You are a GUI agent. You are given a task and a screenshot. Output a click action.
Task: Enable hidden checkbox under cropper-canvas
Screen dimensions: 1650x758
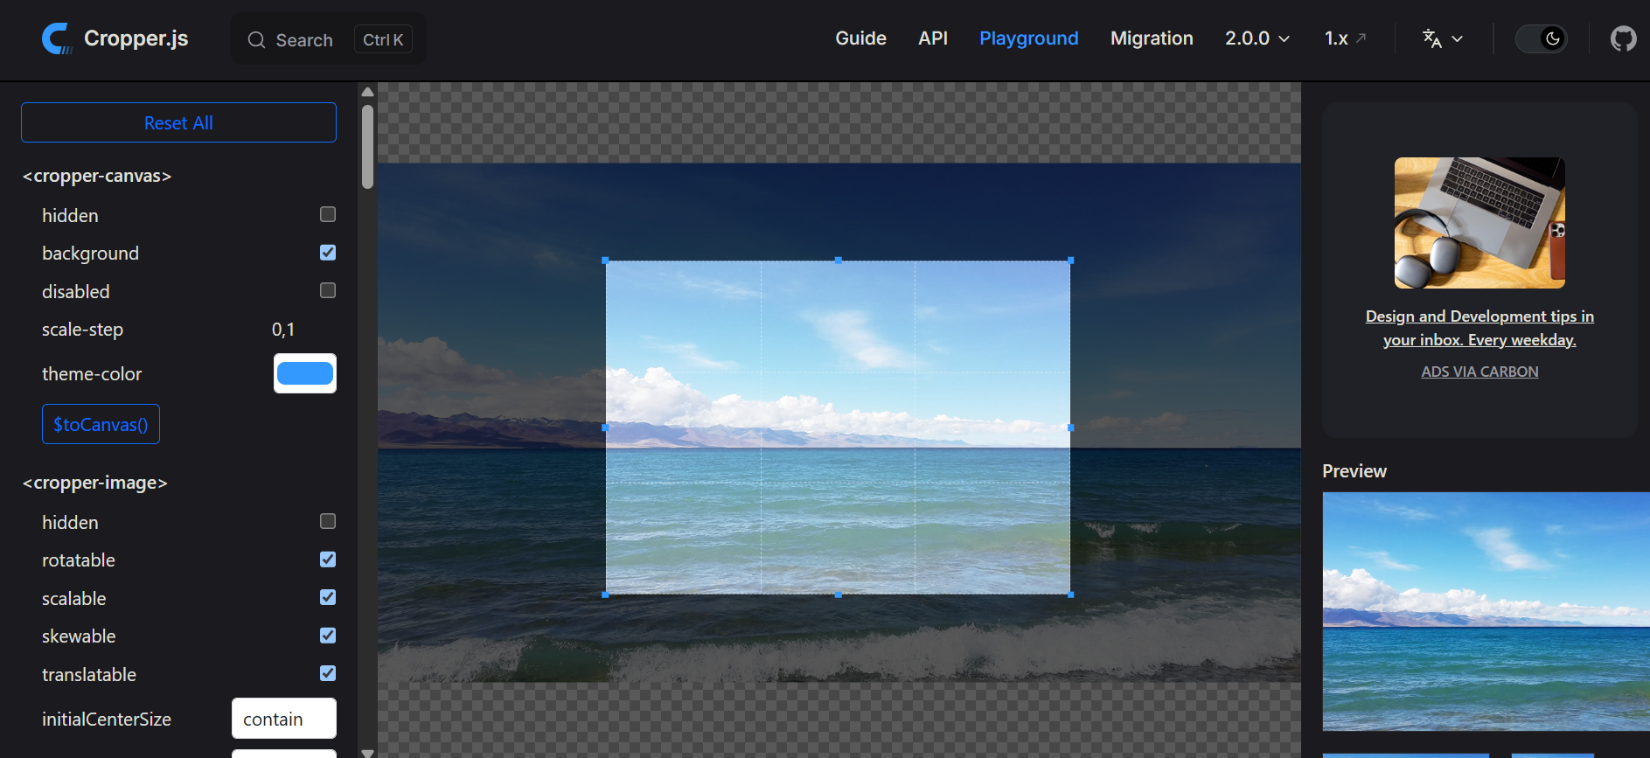328,214
